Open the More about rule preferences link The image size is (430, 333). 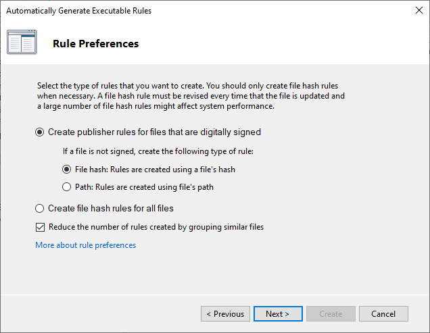click(85, 245)
